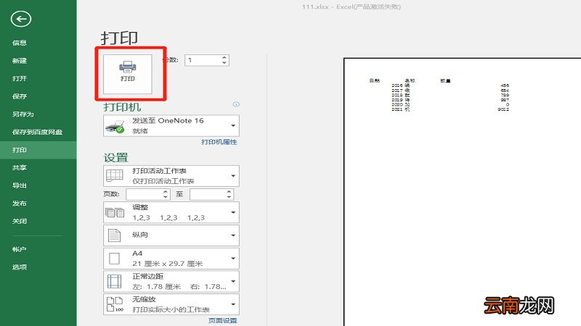Select 导出 in the sidebar
Image resolution: width=581 pixels, height=326 pixels.
click(x=20, y=185)
